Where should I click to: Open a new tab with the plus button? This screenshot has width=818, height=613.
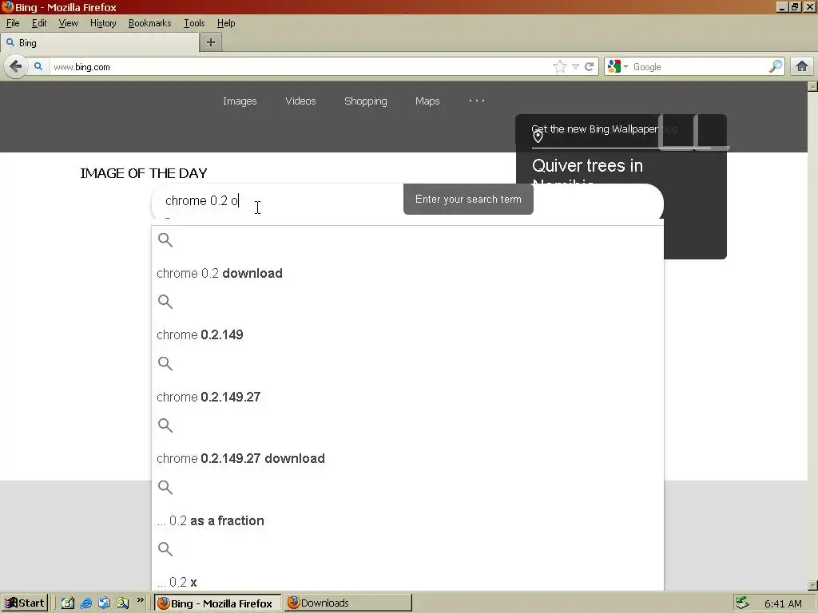click(x=211, y=43)
